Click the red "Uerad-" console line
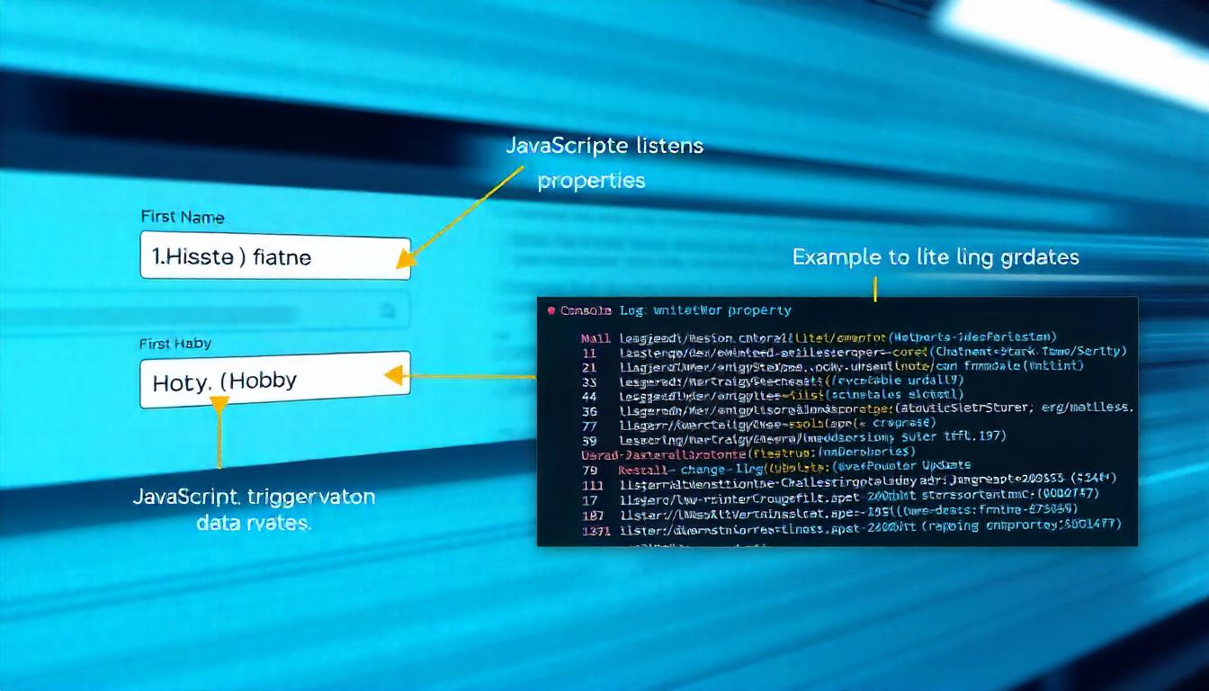Screen dimensions: 1209x691 749,452
